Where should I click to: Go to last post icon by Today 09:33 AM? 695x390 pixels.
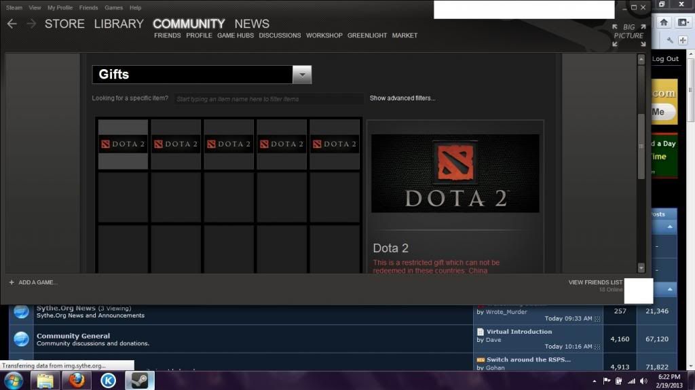click(597, 319)
